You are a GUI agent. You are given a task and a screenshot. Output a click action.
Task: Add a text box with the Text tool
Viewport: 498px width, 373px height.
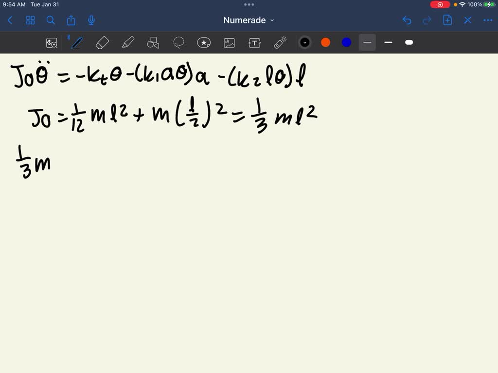pos(254,42)
